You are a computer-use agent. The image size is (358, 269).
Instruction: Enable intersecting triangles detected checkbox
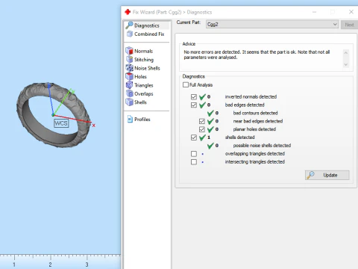tap(194, 162)
